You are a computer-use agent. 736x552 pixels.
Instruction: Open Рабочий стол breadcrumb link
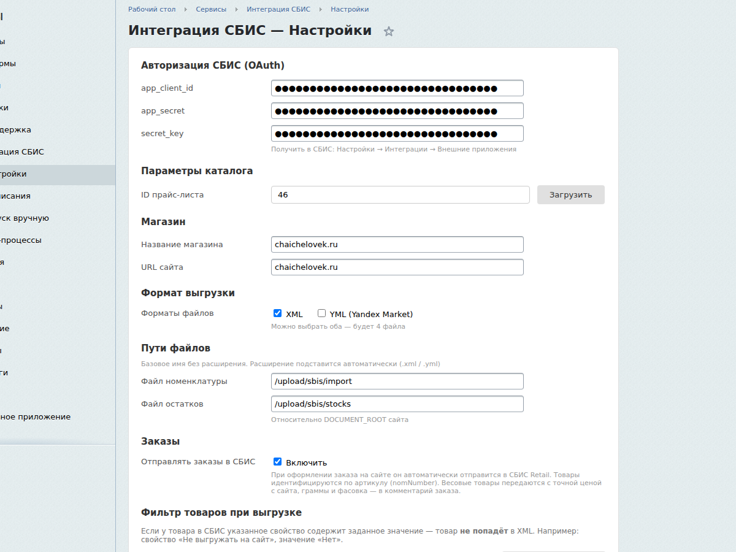[151, 9]
